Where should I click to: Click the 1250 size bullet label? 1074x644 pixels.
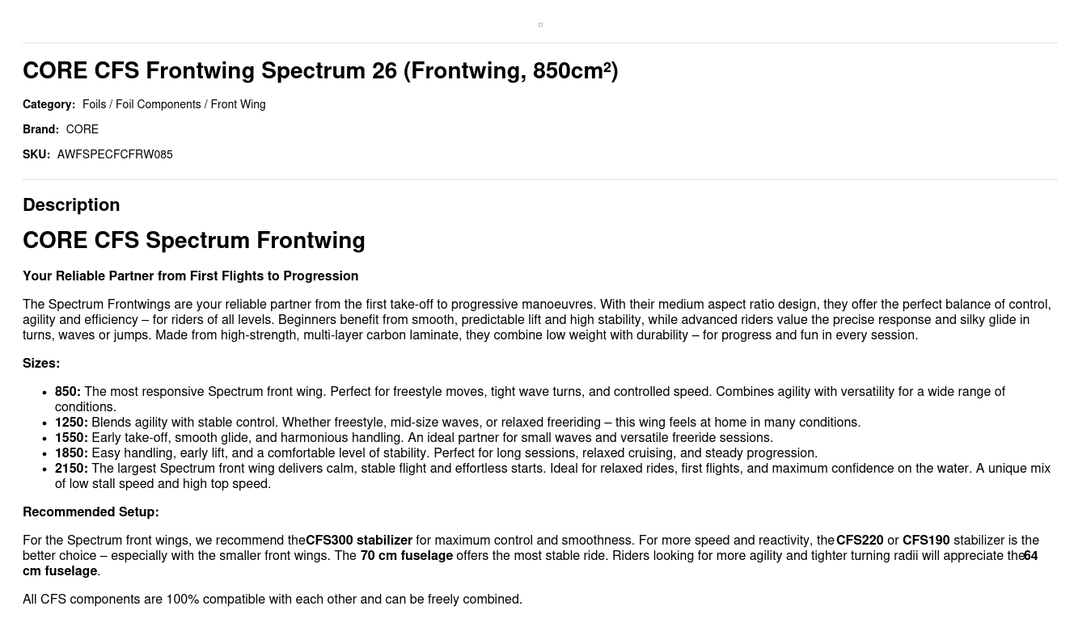tap(71, 423)
